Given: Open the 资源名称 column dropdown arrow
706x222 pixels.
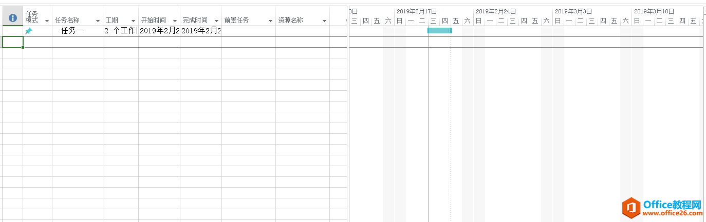Looking at the screenshot, I should (325, 21).
